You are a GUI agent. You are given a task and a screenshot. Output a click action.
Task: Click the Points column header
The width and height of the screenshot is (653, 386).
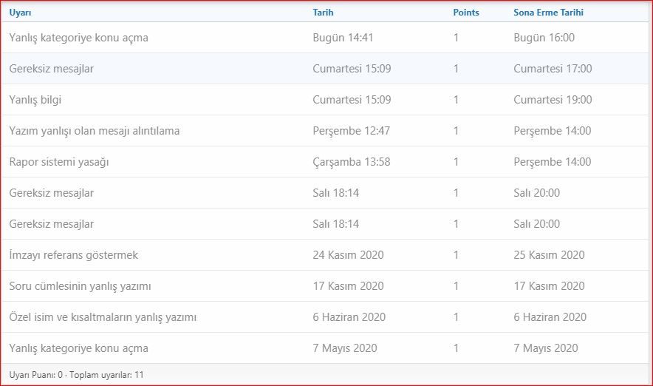[x=465, y=13]
